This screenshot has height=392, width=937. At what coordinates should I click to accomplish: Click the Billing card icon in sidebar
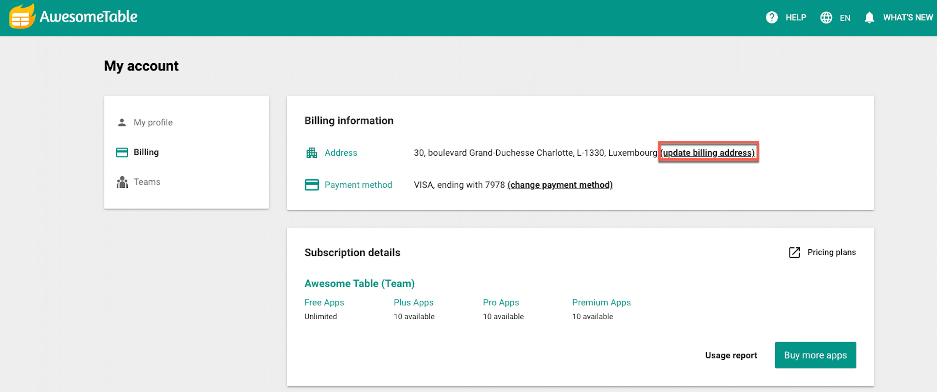point(122,152)
